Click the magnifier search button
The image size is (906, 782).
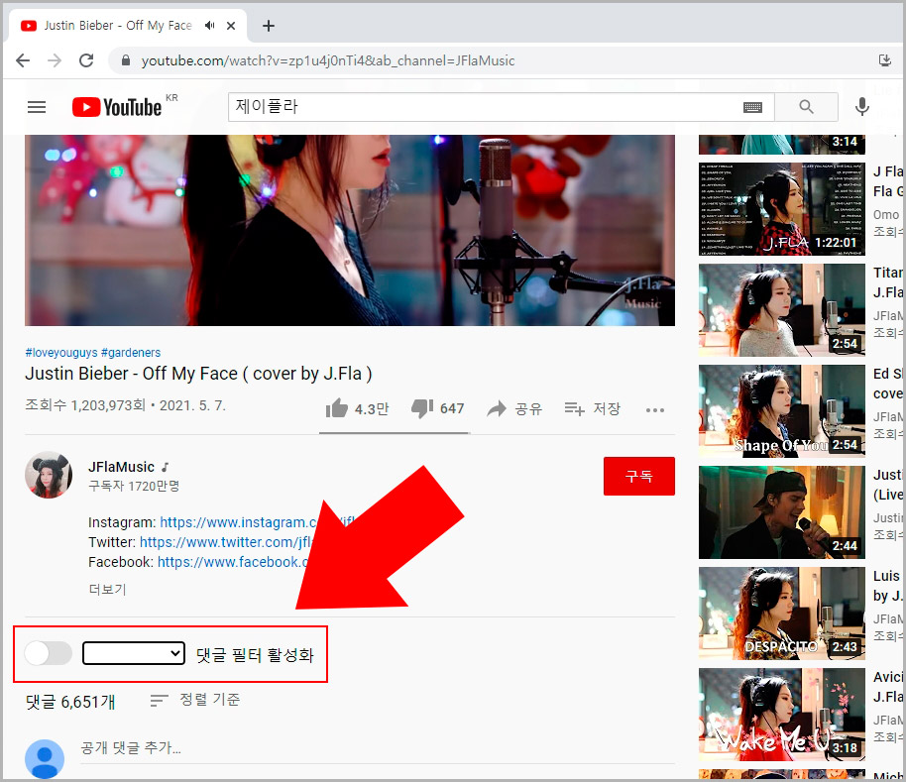[x=806, y=107]
